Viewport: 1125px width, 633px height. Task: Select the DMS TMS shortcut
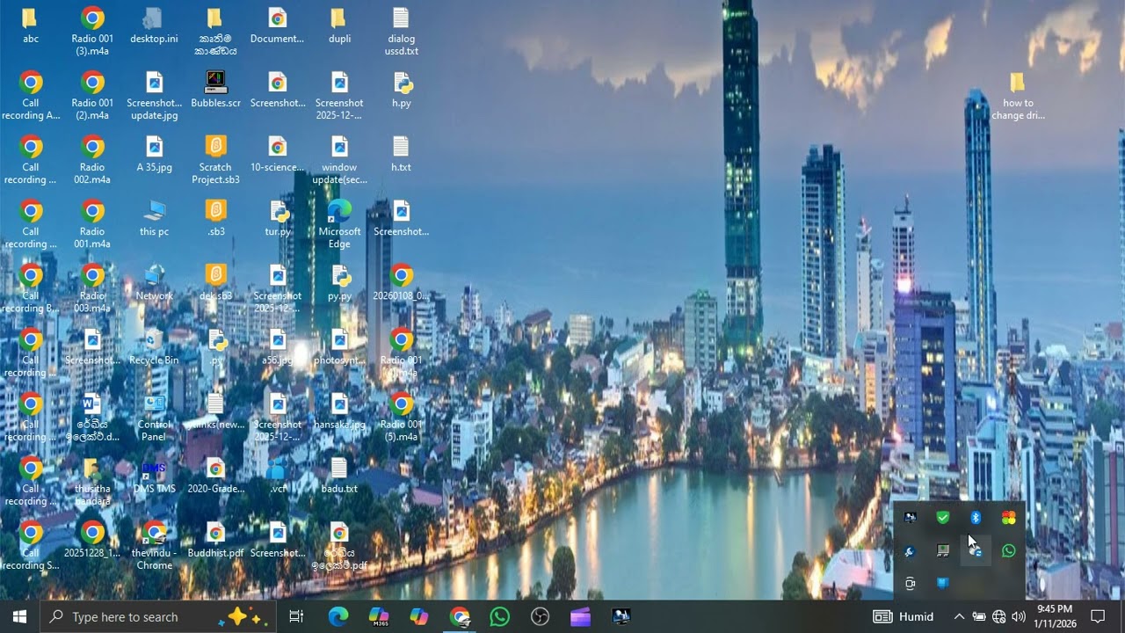tap(154, 475)
